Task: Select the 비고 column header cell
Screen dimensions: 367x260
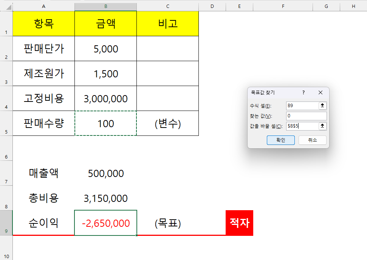Action: point(167,23)
